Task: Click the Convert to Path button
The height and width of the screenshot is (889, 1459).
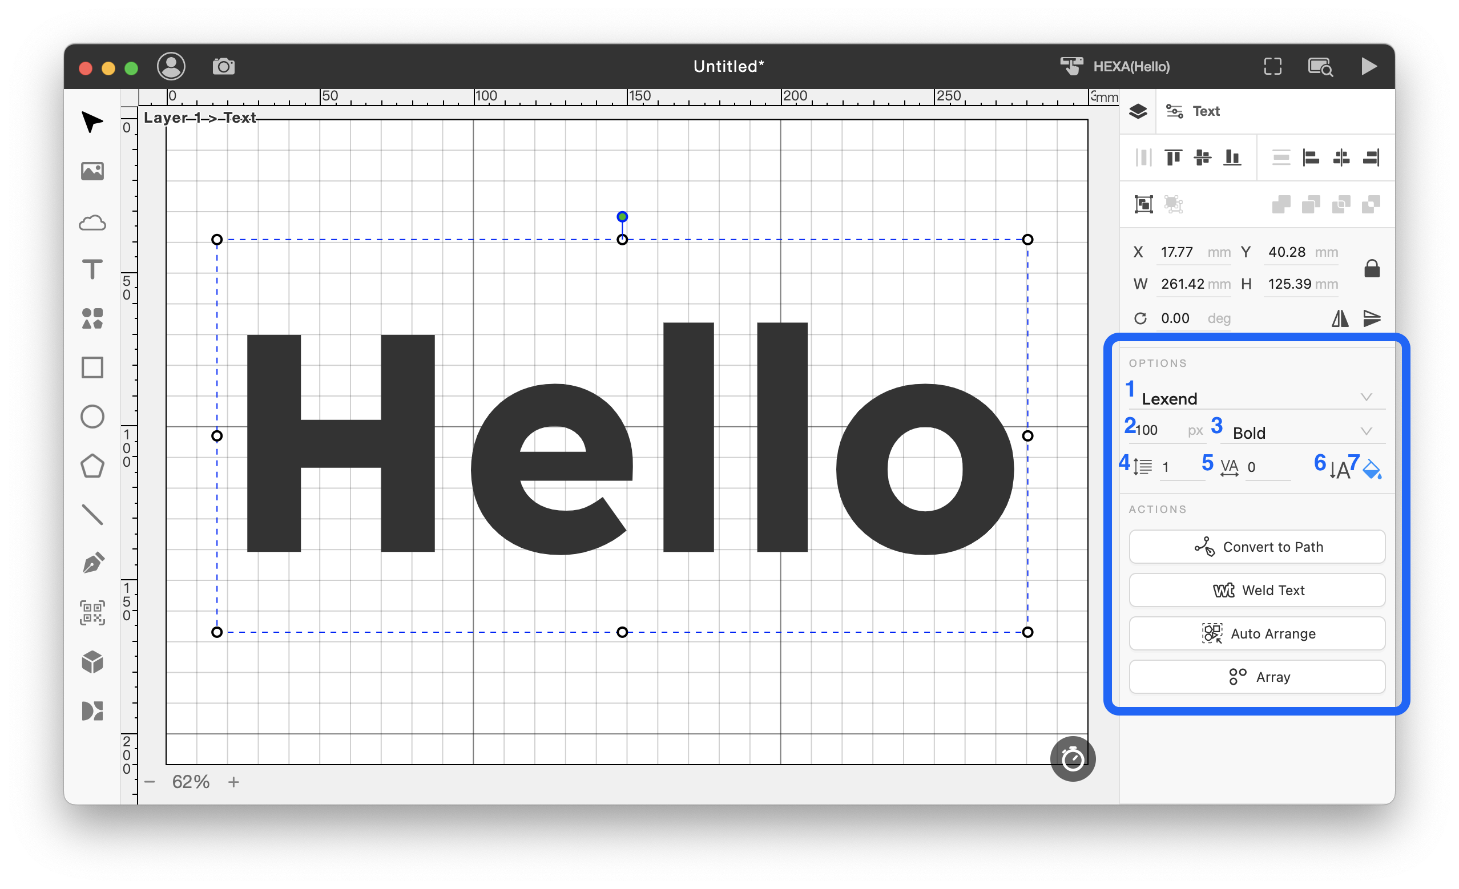Action: click(x=1256, y=547)
